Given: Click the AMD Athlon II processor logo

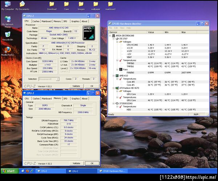Looking at the screenshot, I should (x=89, y=33).
